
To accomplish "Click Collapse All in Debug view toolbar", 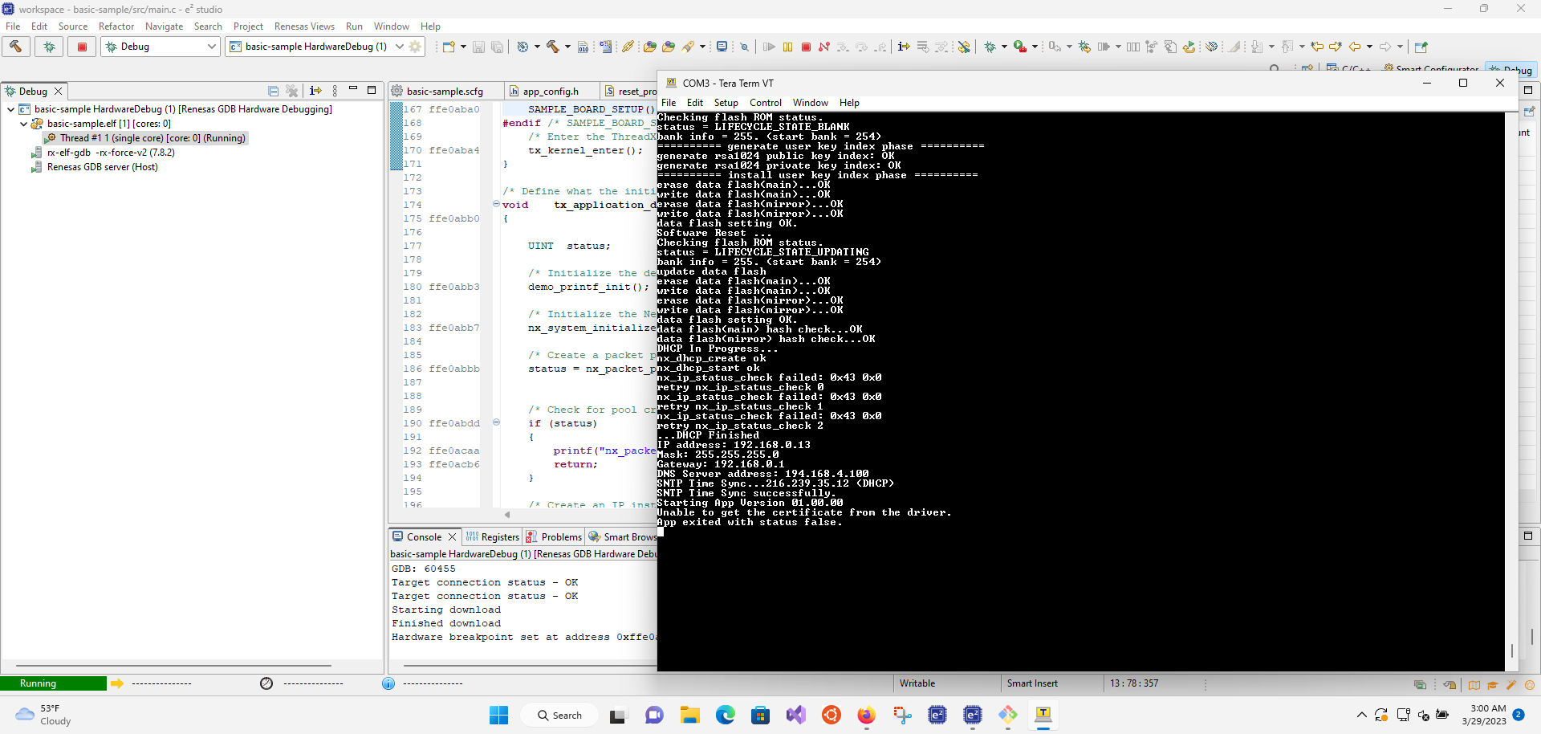I will (x=273, y=91).
